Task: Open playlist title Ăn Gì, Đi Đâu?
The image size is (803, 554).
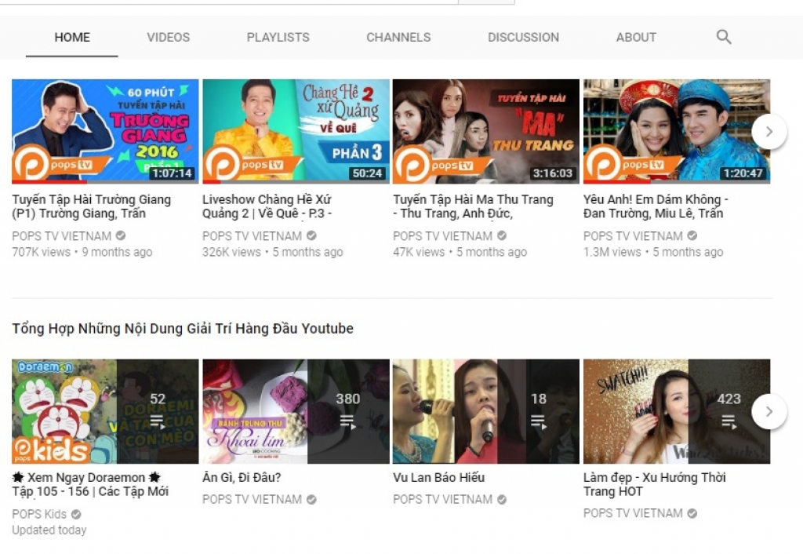Action: 242,477
